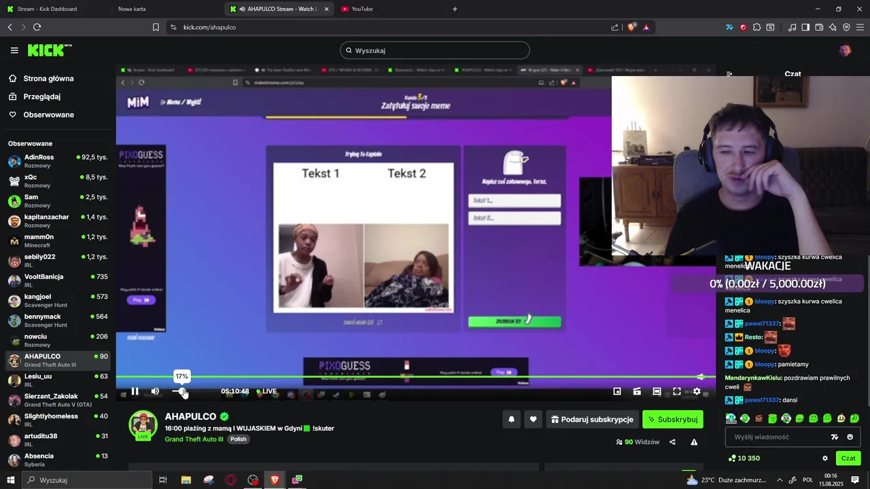The width and height of the screenshot is (870, 489).
Task: Share the stream via share icon
Action: point(672,442)
